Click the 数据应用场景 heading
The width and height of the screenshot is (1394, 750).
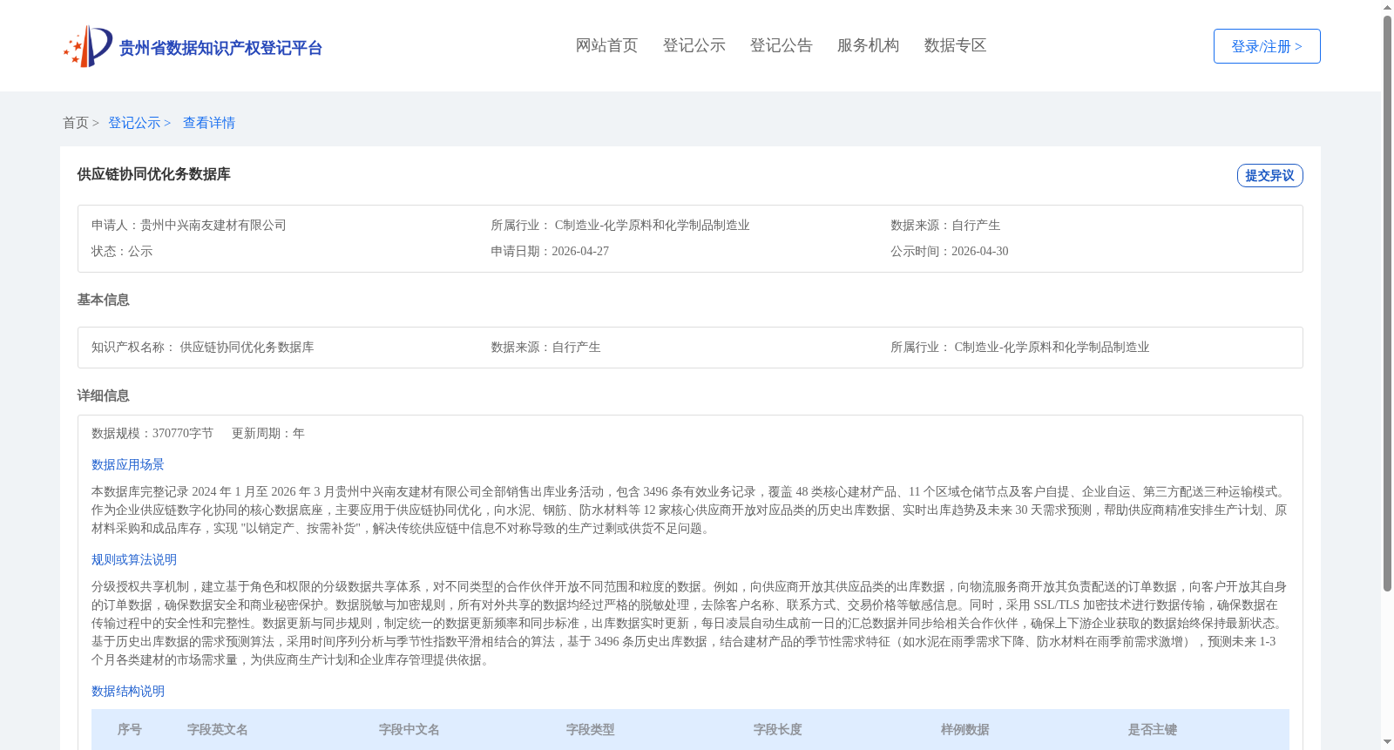[128, 464]
